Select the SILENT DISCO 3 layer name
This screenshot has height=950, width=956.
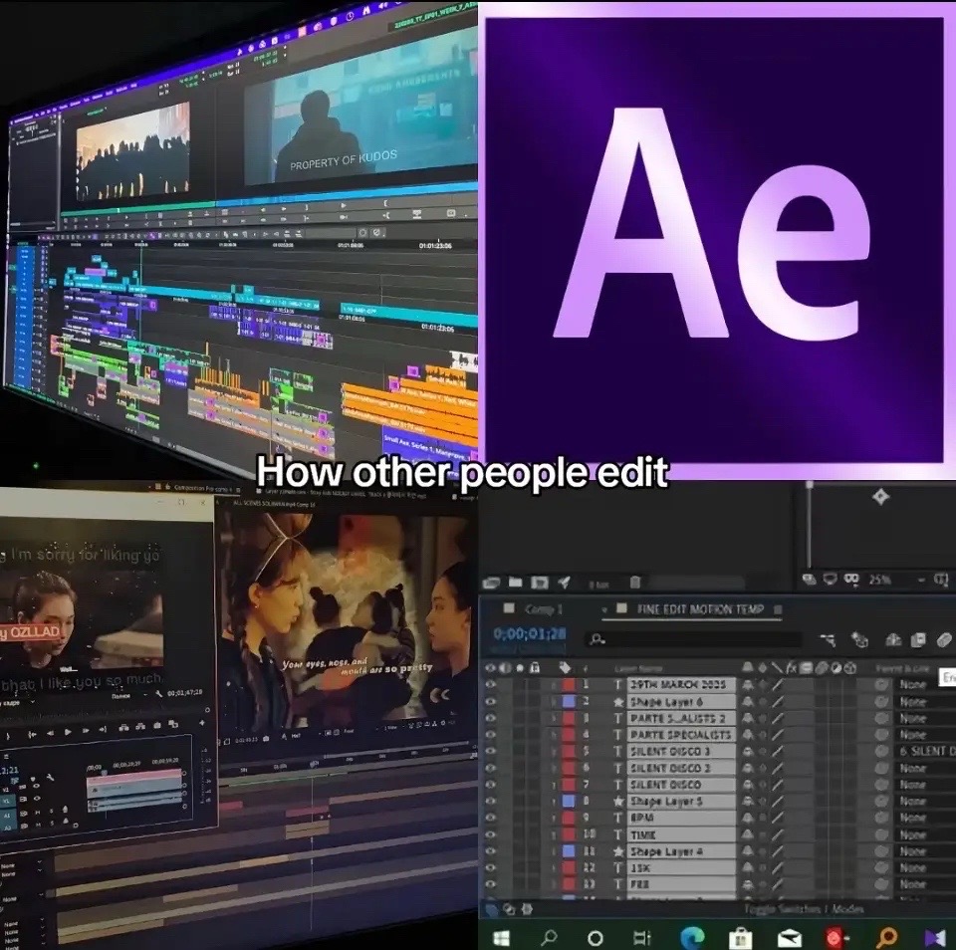coord(681,751)
